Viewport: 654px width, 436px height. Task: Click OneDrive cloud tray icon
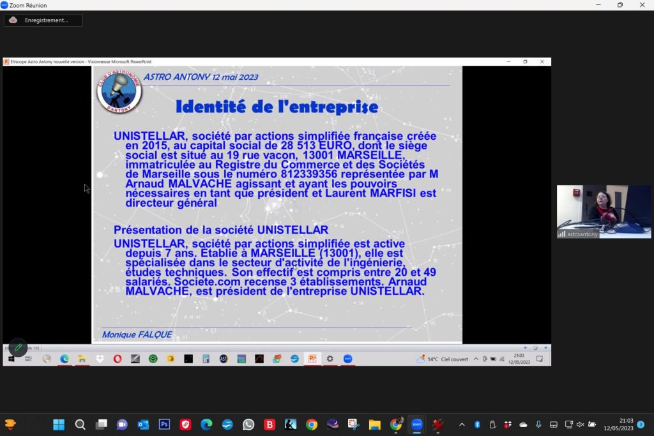point(523,425)
